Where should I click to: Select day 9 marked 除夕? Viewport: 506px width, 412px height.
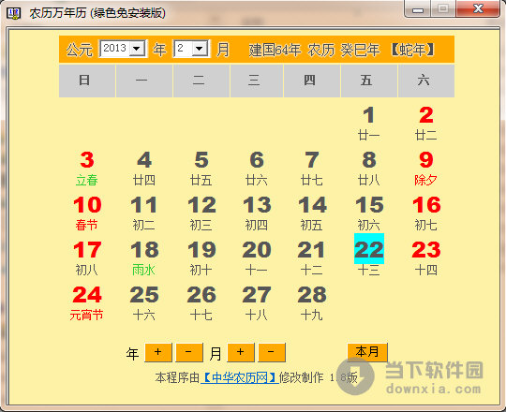426,169
